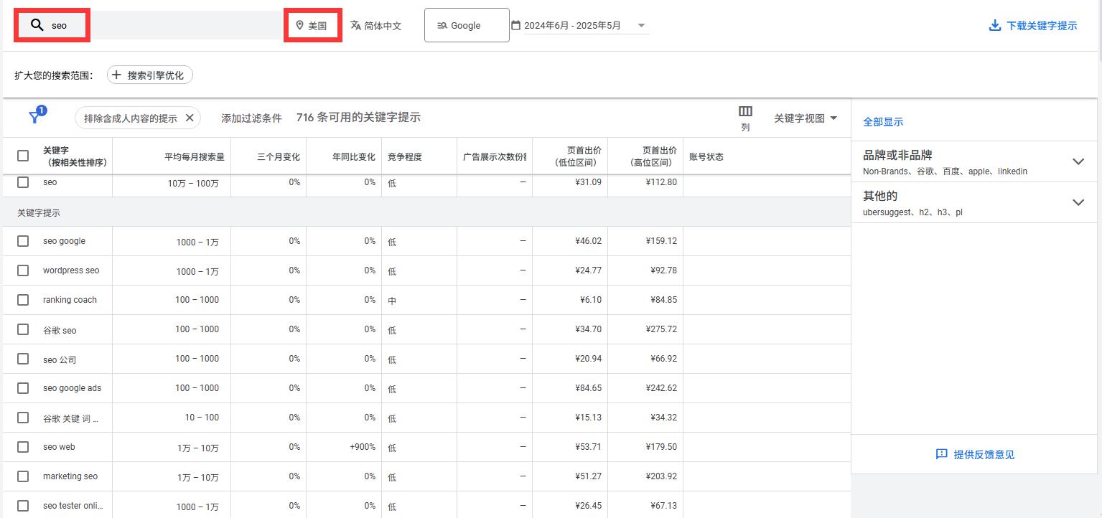This screenshot has height=518, width=1102.
Task: Expand the 品牌或非品牌 section
Action: 1078,161
